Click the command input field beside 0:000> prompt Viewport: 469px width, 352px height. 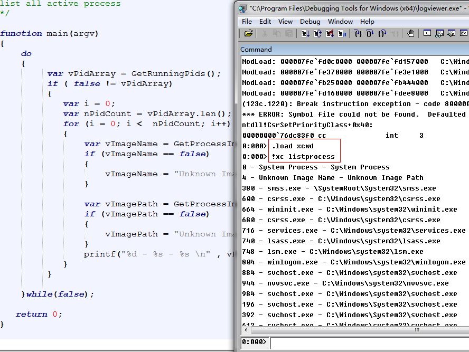[x=370, y=342]
